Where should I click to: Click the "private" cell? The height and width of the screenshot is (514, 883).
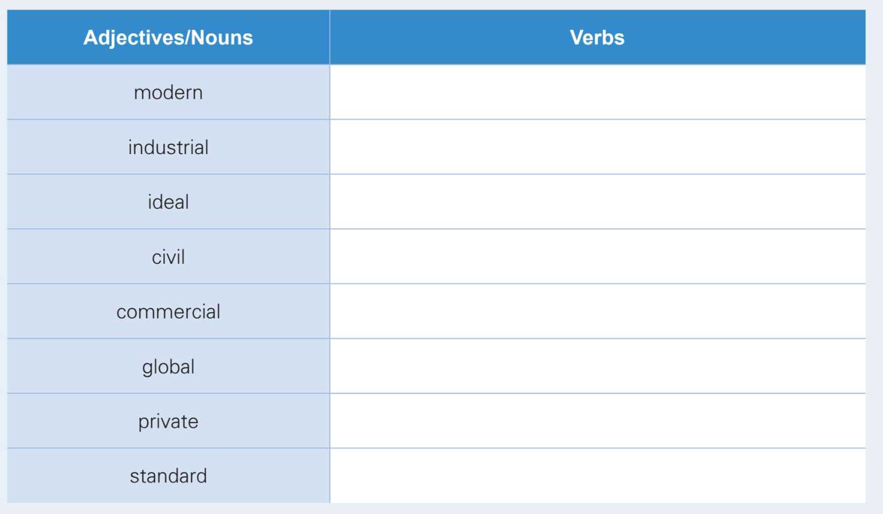coord(168,421)
